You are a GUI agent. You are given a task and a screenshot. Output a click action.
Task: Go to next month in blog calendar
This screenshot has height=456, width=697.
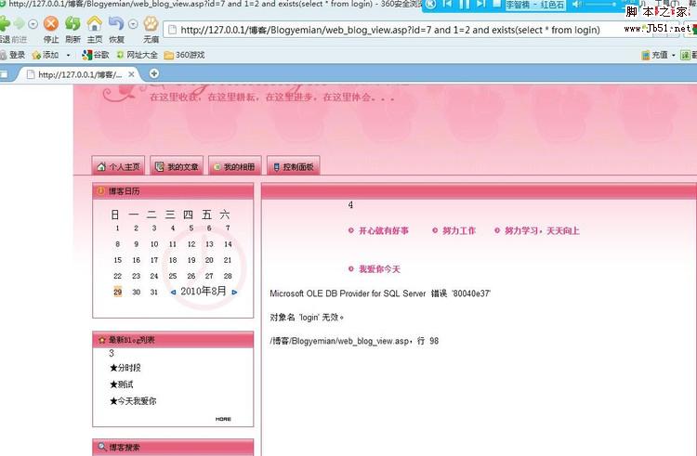[x=234, y=293]
